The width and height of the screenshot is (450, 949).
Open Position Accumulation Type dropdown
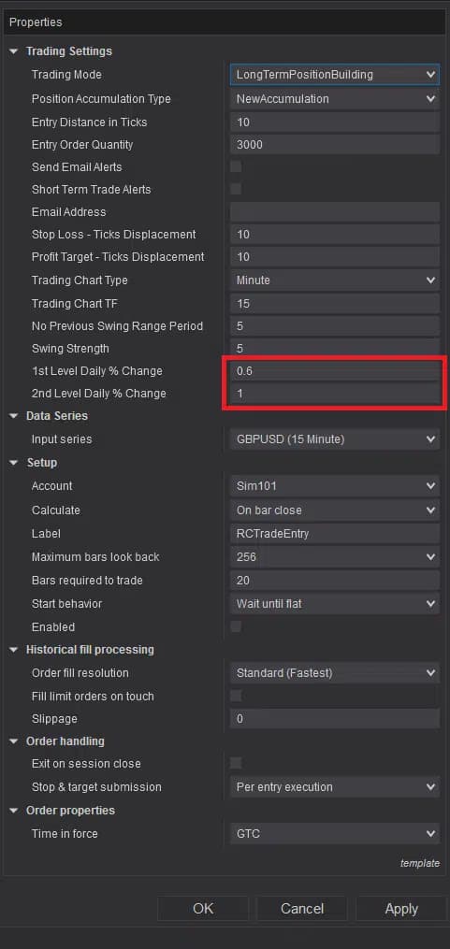[x=335, y=99]
